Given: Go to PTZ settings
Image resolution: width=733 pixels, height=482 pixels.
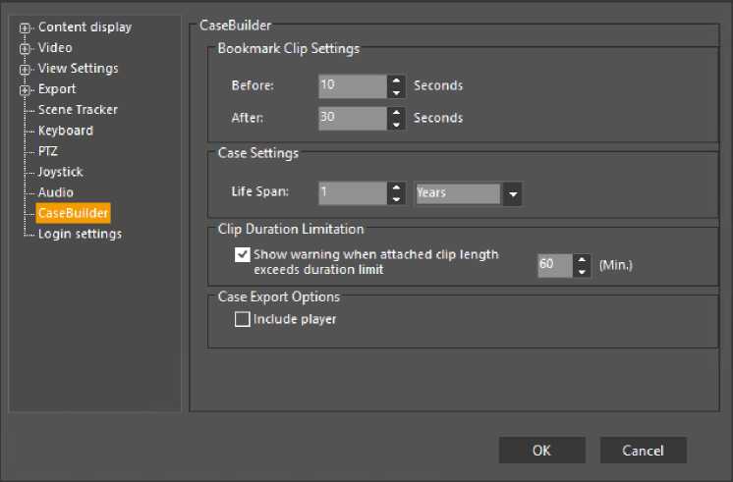Looking at the screenshot, I should [x=48, y=151].
